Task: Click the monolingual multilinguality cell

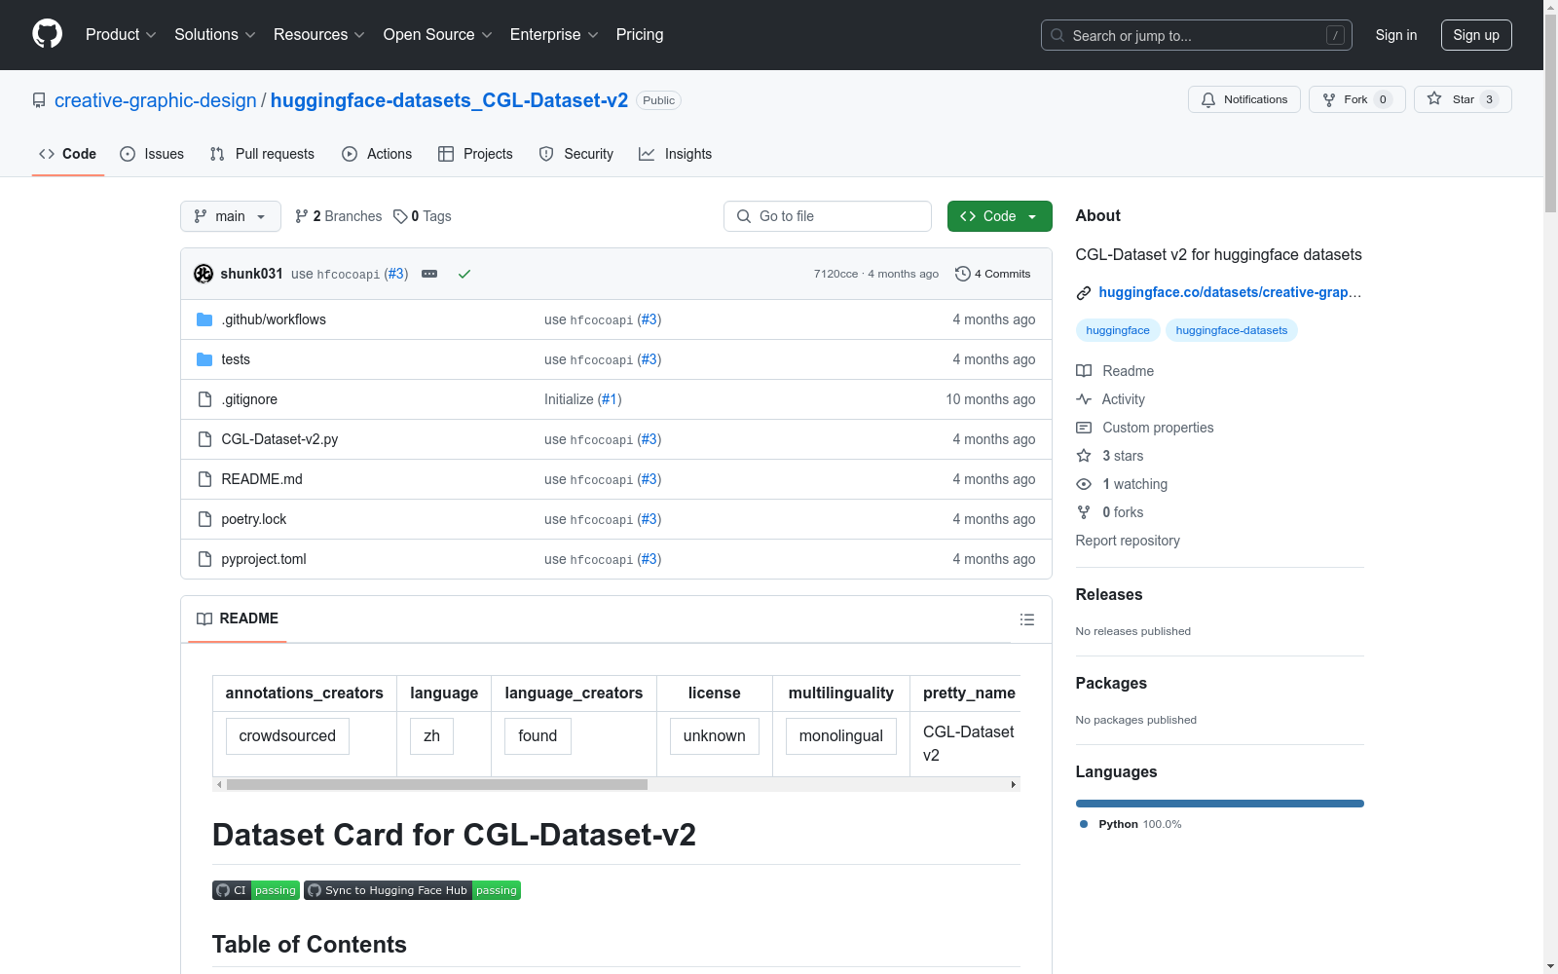Action: [x=841, y=736]
